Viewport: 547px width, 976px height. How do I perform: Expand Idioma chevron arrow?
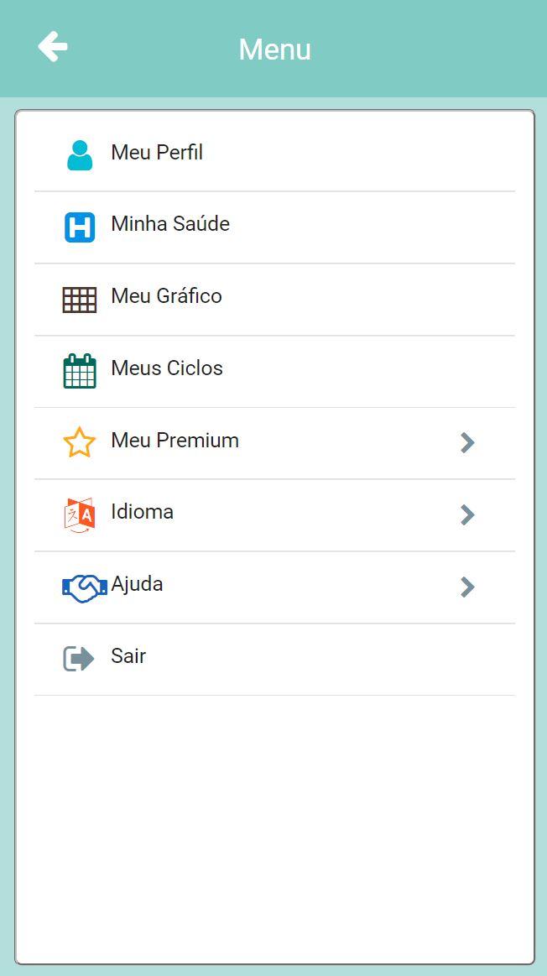(467, 514)
